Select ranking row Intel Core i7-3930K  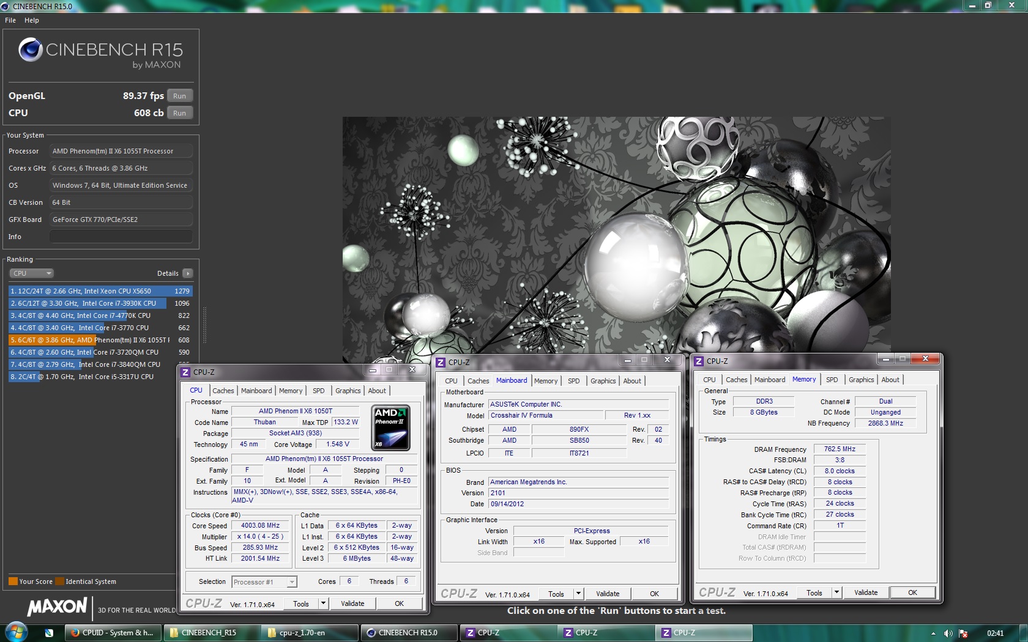click(100, 303)
